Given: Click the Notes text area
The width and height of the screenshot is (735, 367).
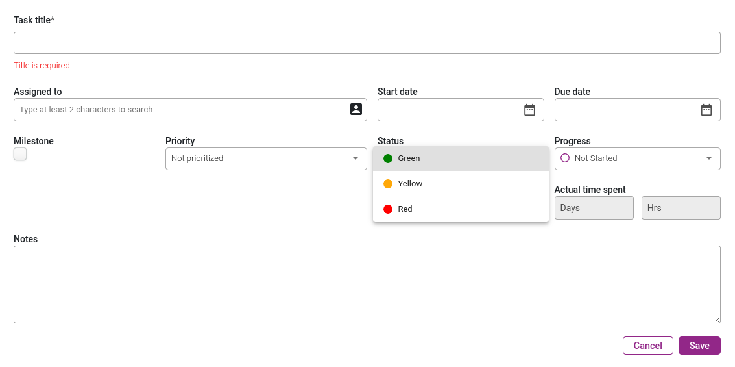Looking at the screenshot, I should tap(367, 285).
